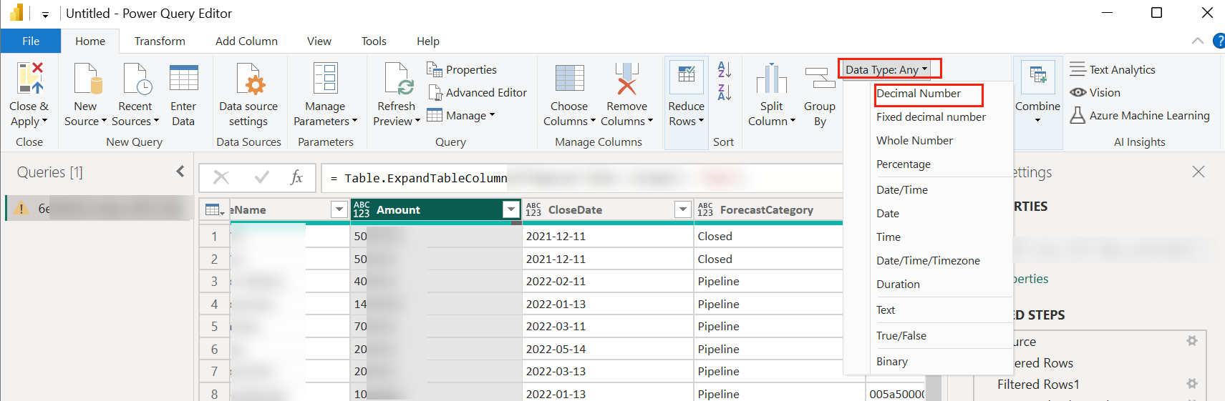This screenshot has width=1225, height=401.
Task: Sort ascending A to Z
Action: point(725,69)
